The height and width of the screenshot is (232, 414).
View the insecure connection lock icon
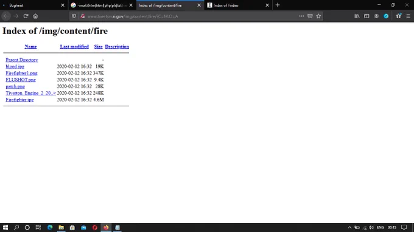[x=83, y=16]
